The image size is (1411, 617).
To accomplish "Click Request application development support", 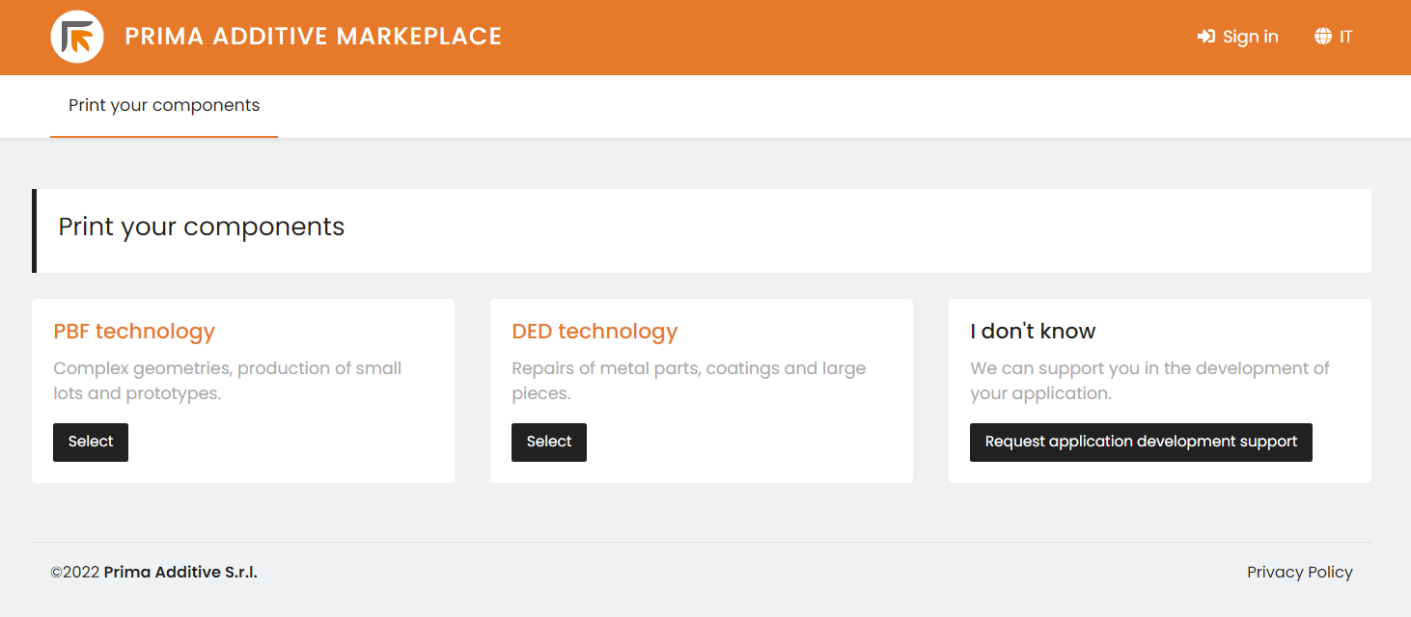I will pos(1141,442).
